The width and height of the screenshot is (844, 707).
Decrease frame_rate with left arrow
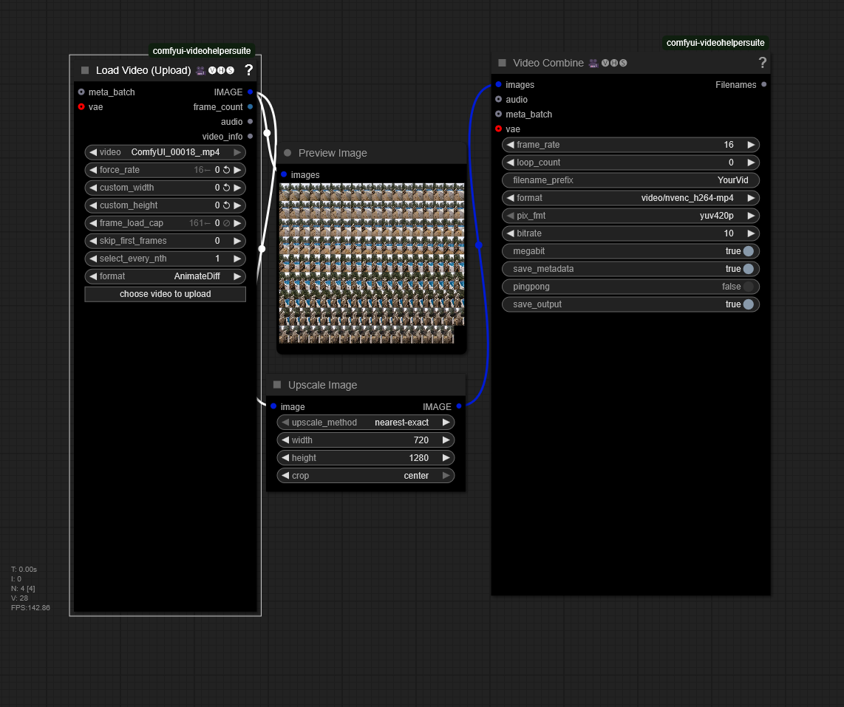tap(510, 145)
